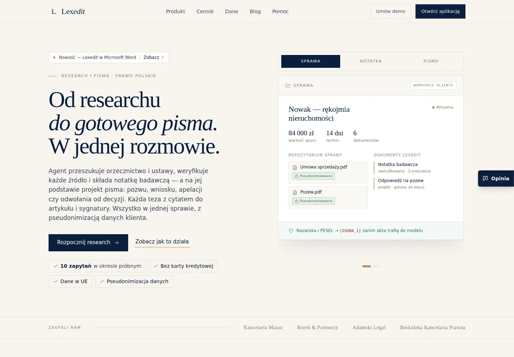Viewport: 514px width, 357px height.
Task: Click checkmark icon beside Bez karty kredytowej
Action: click(156, 266)
